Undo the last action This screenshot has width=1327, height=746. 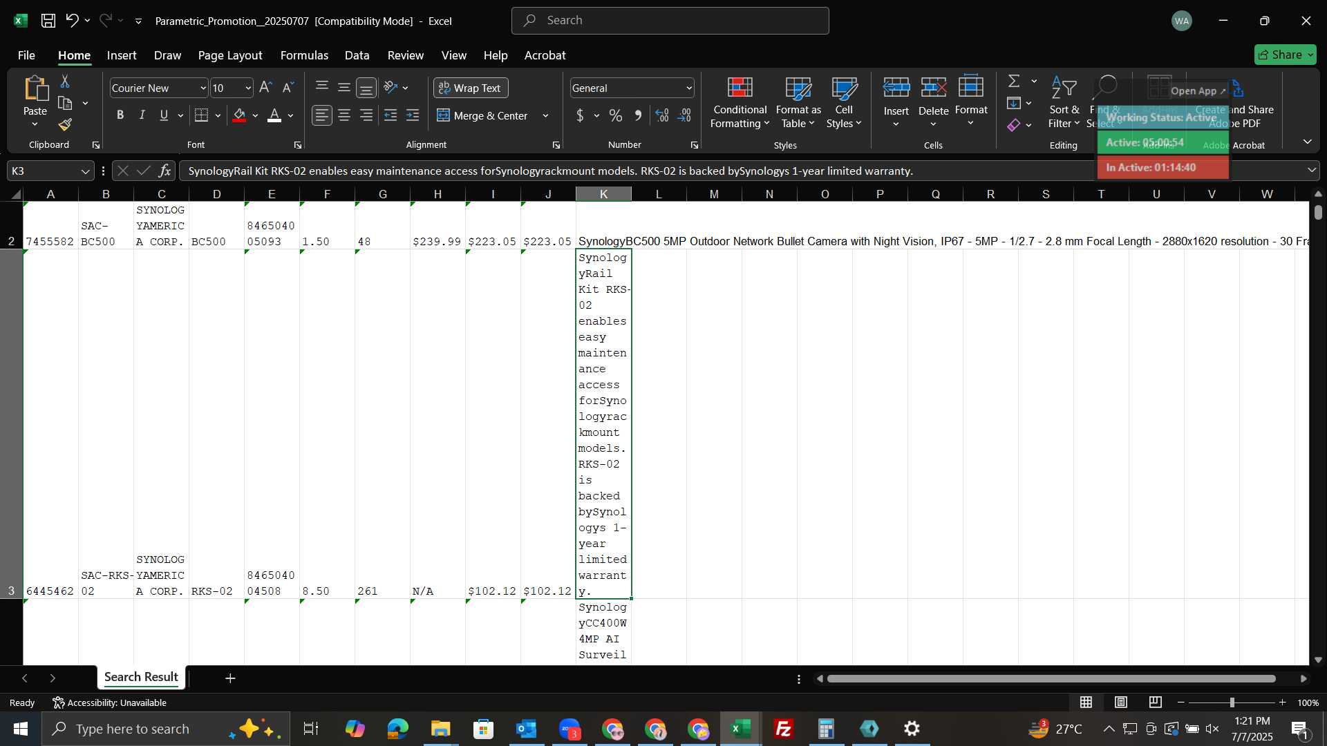pos(72,21)
